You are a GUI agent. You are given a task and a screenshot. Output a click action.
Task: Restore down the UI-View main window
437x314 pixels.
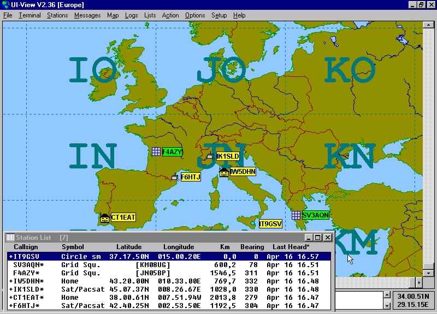pyautogui.click(x=421, y=5)
